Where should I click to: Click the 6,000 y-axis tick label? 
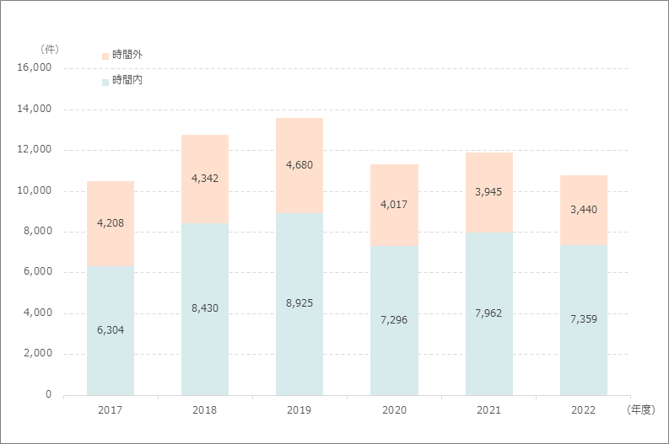click(38, 271)
